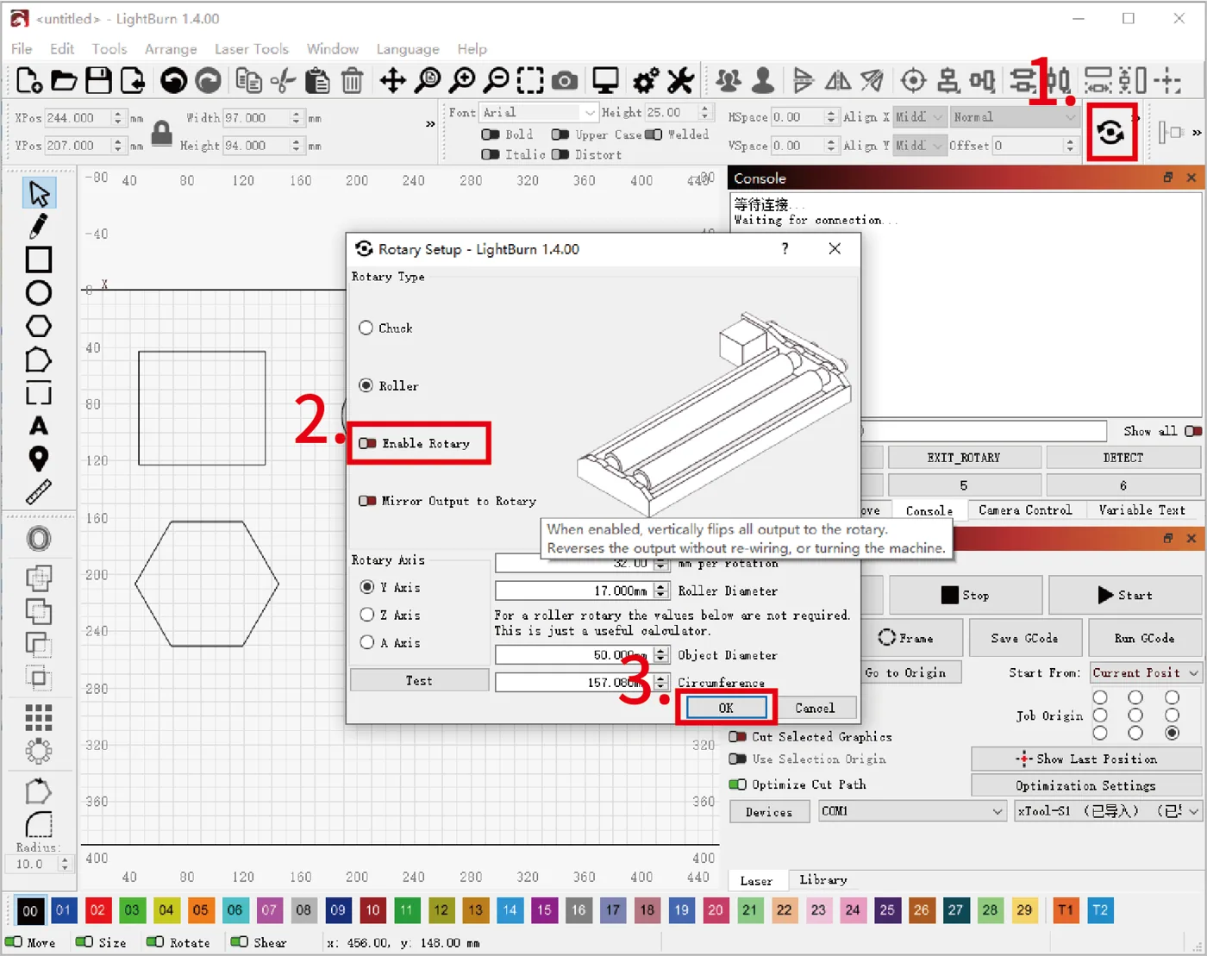This screenshot has height=956, width=1207.
Task: Open the Font Arial dropdown
Action: [539, 112]
